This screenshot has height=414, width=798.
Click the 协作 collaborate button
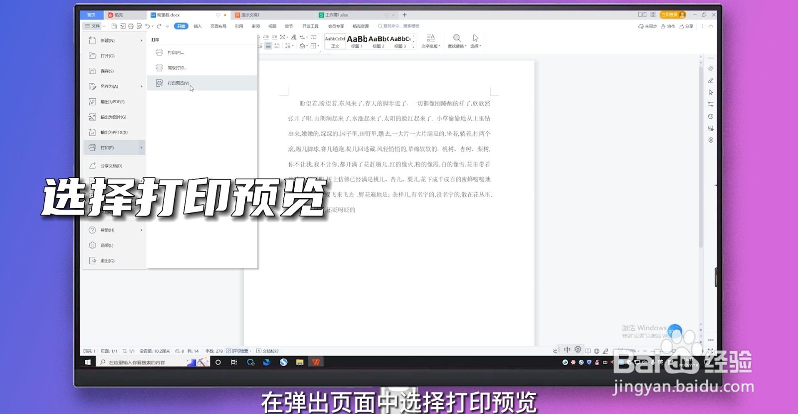(668, 26)
